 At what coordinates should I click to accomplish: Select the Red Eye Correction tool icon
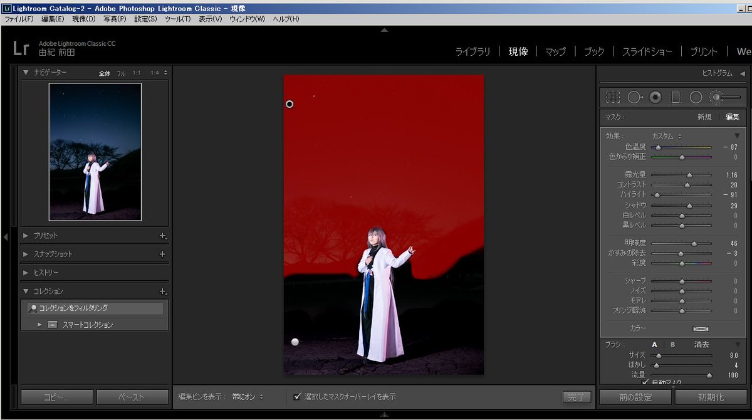(655, 97)
